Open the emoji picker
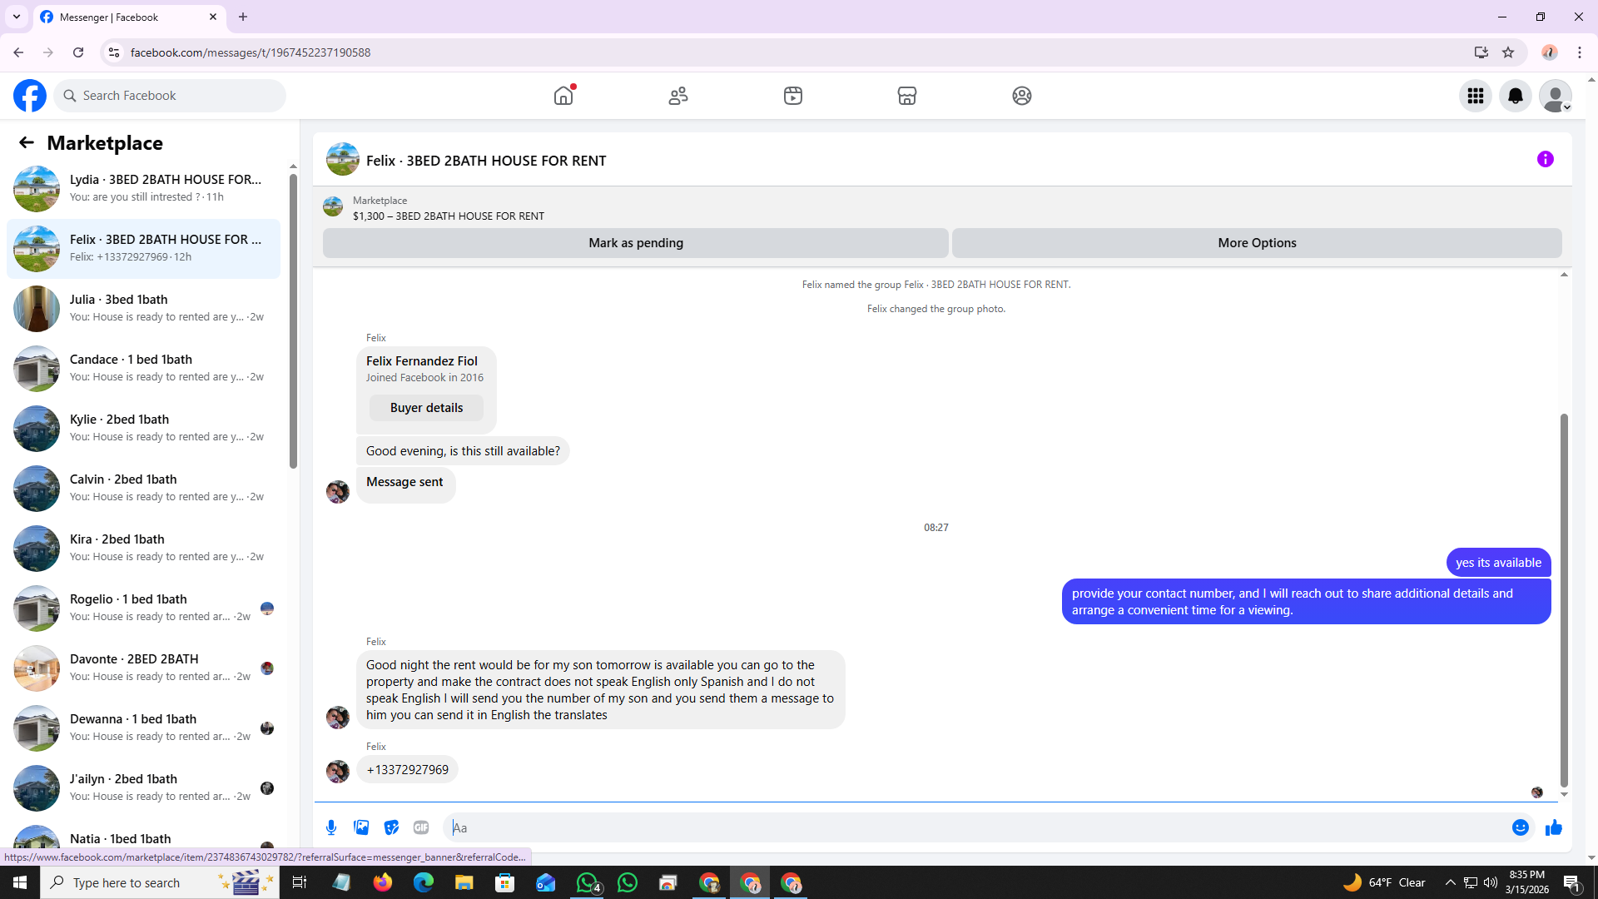This screenshot has width=1598, height=899. pos(1521,827)
